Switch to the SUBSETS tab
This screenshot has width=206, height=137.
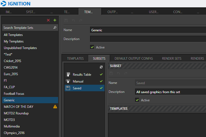pos(99,59)
